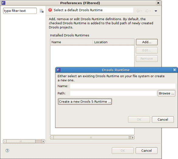Click the left tree horizontal scrollbar thumb
178x159 pixels.
point(21,141)
